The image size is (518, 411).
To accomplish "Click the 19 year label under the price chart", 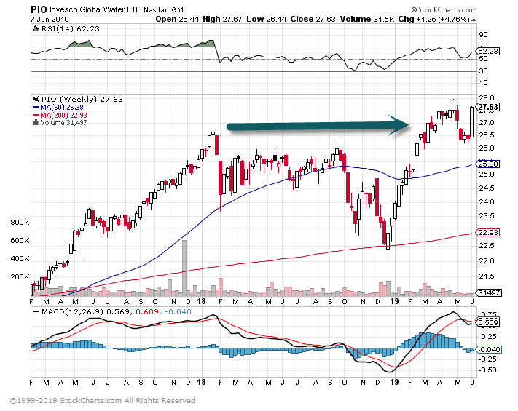I will (394, 301).
